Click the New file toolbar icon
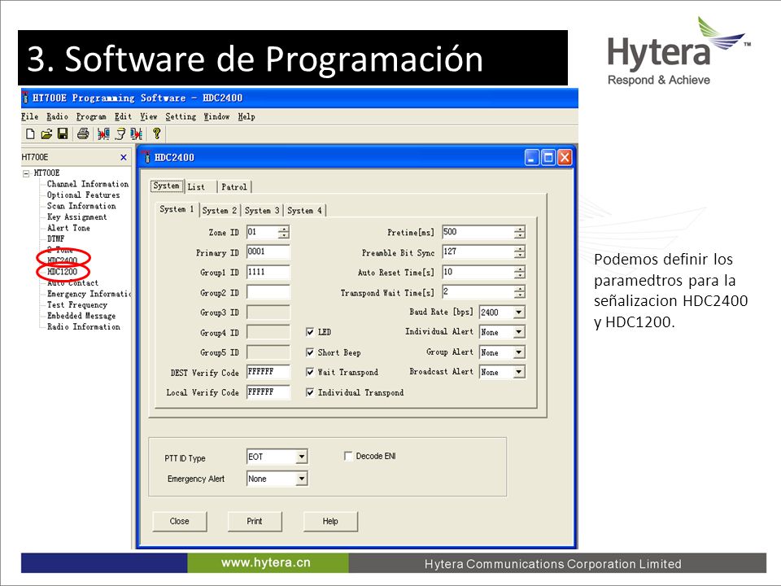This screenshot has height=586, width=781. (x=30, y=133)
